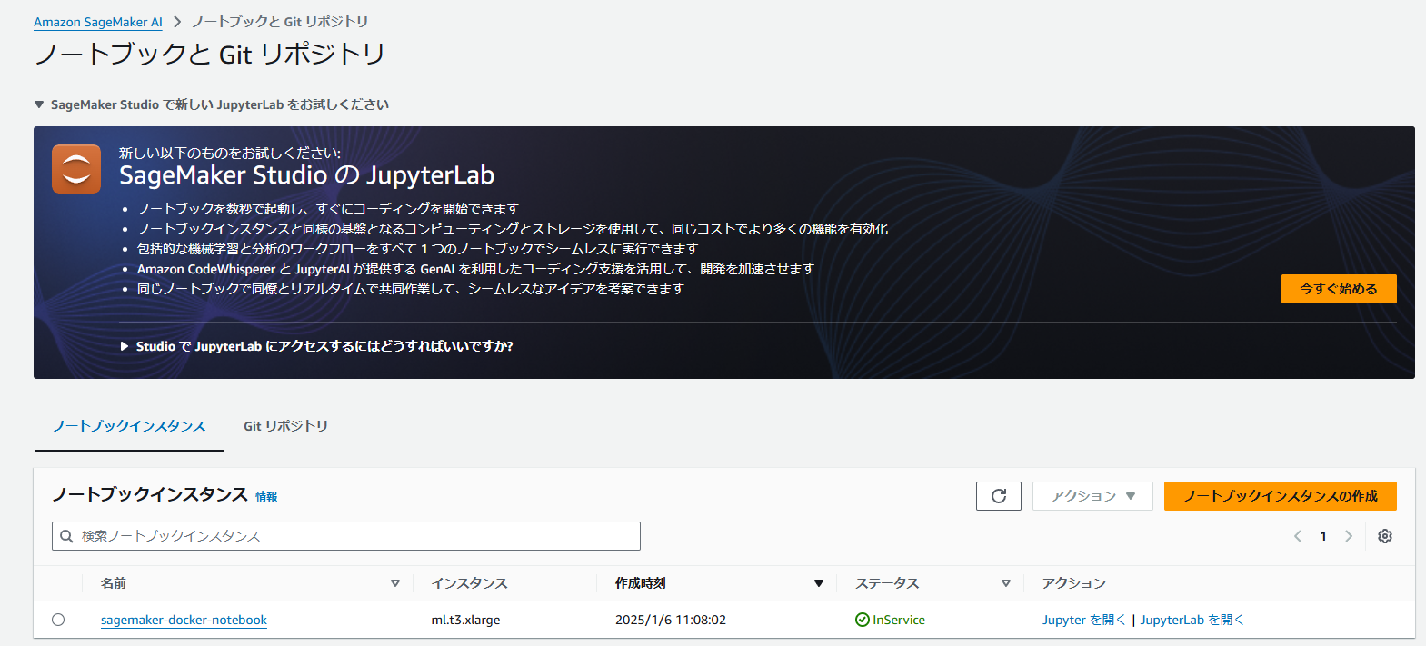Viewport: 1426px width, 646px height.
Task: Click the ノートブックと Git リポジトリ breadcrumb text
Action: 280,22
